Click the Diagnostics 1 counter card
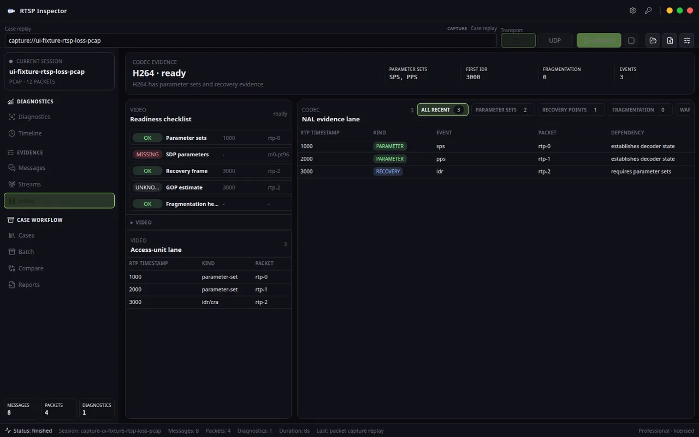This screenshot has width=699, height=437. point(97,409)
